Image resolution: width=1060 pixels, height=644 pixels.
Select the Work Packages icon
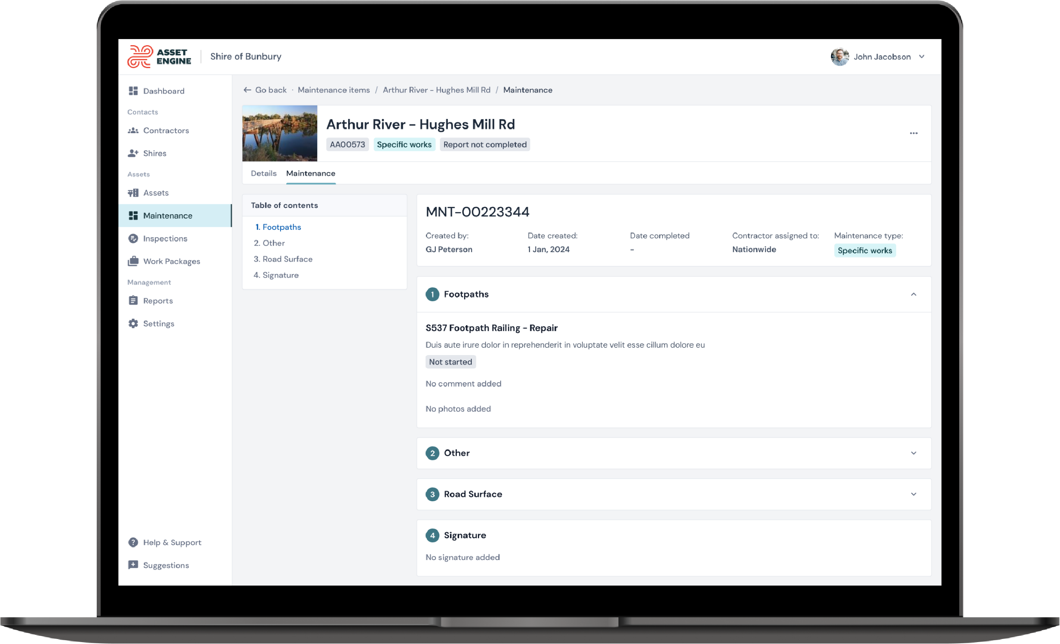click(133, 261)
